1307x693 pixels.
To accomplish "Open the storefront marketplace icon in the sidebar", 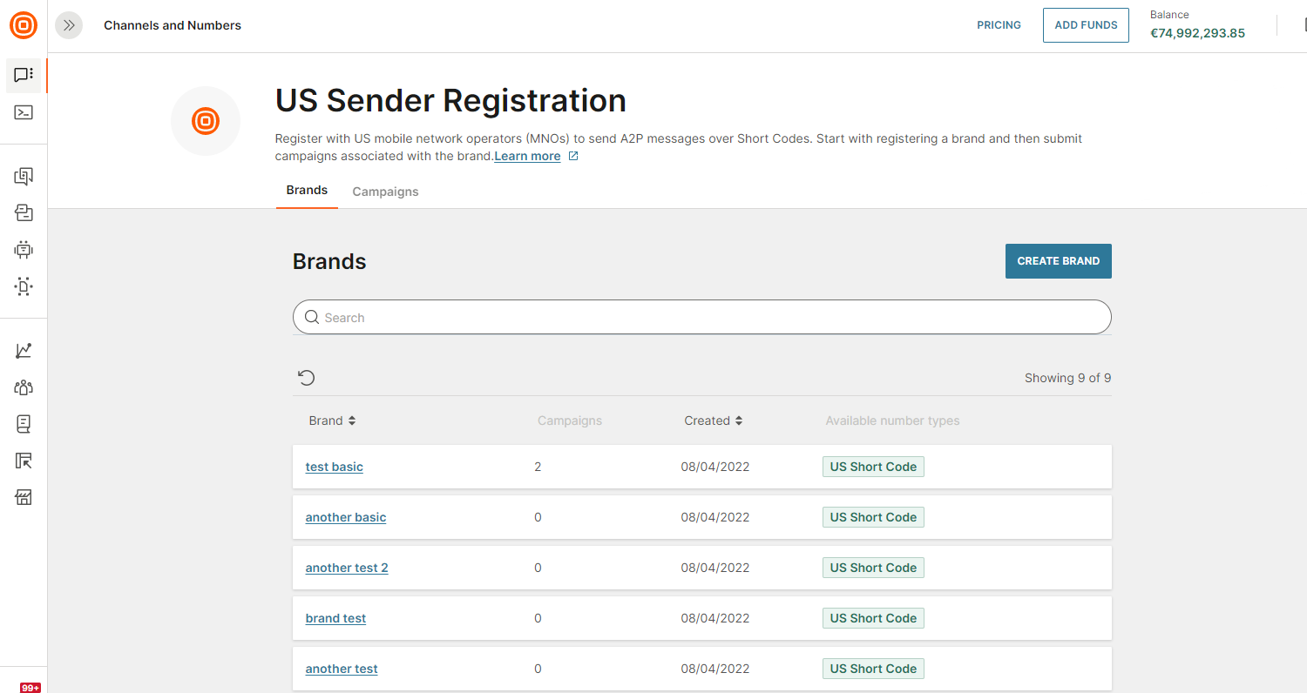I will pyautogui.click(x=24, y=497).
